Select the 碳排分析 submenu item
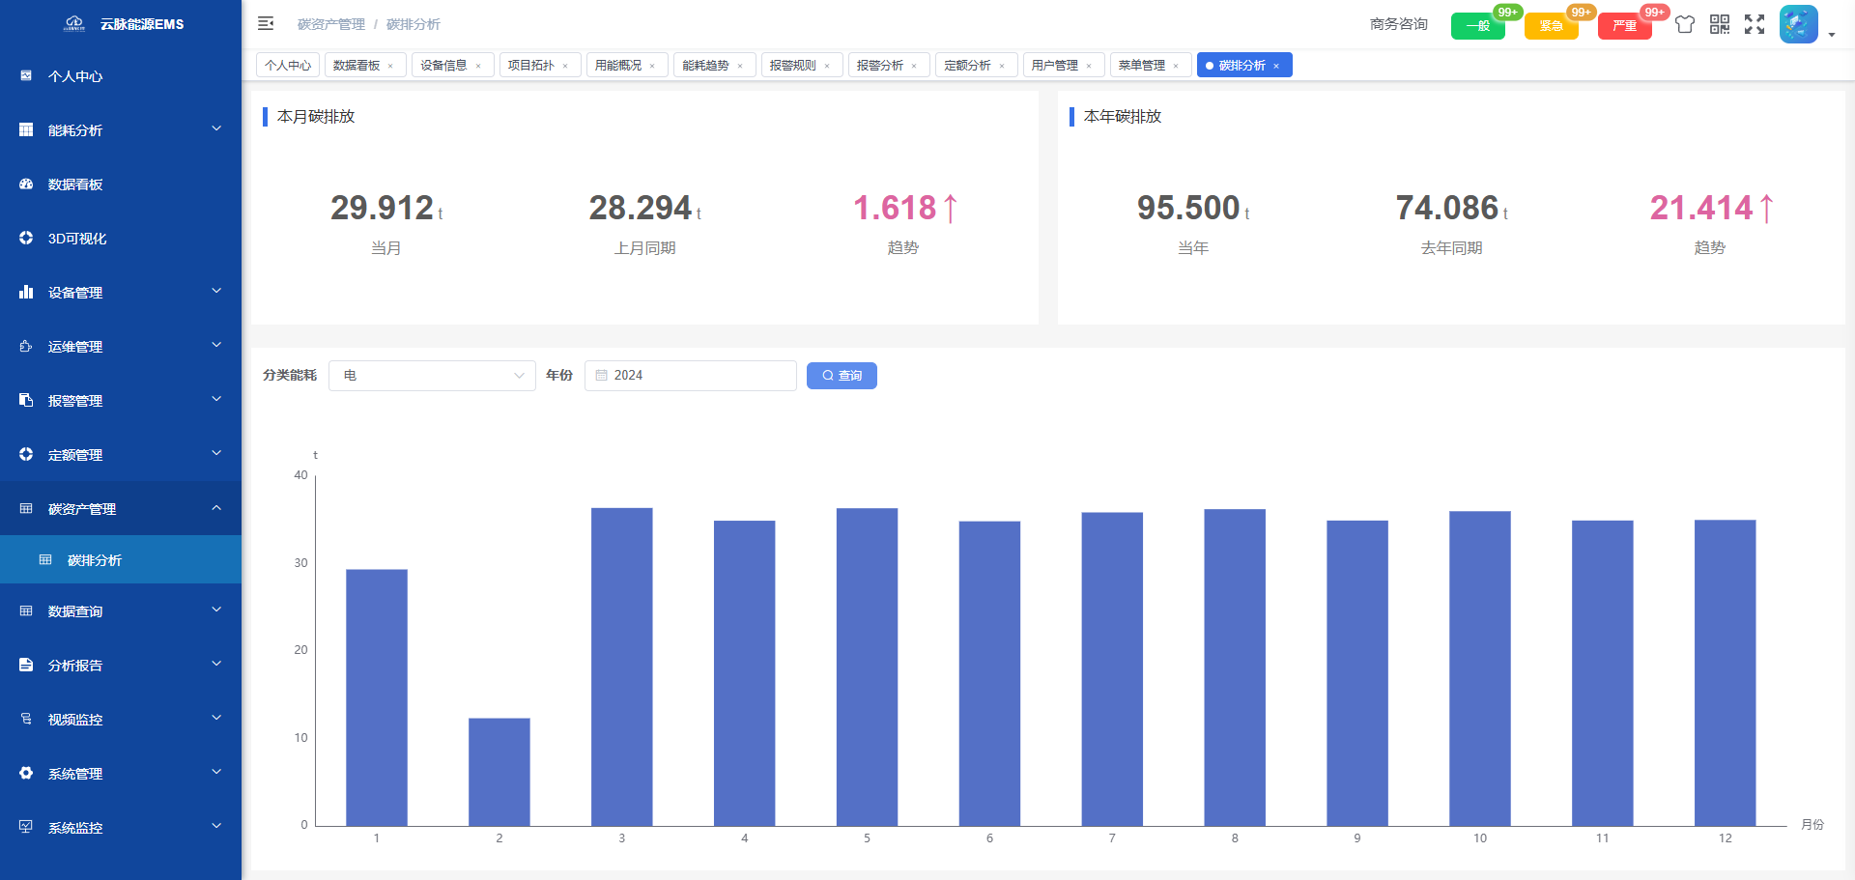This screenshot has height=880, width=1855. (121, 559)
